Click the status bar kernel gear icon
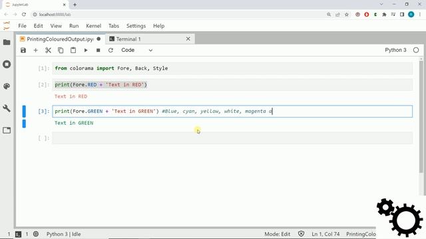426x239 pixels. click(x=36, y=234)
